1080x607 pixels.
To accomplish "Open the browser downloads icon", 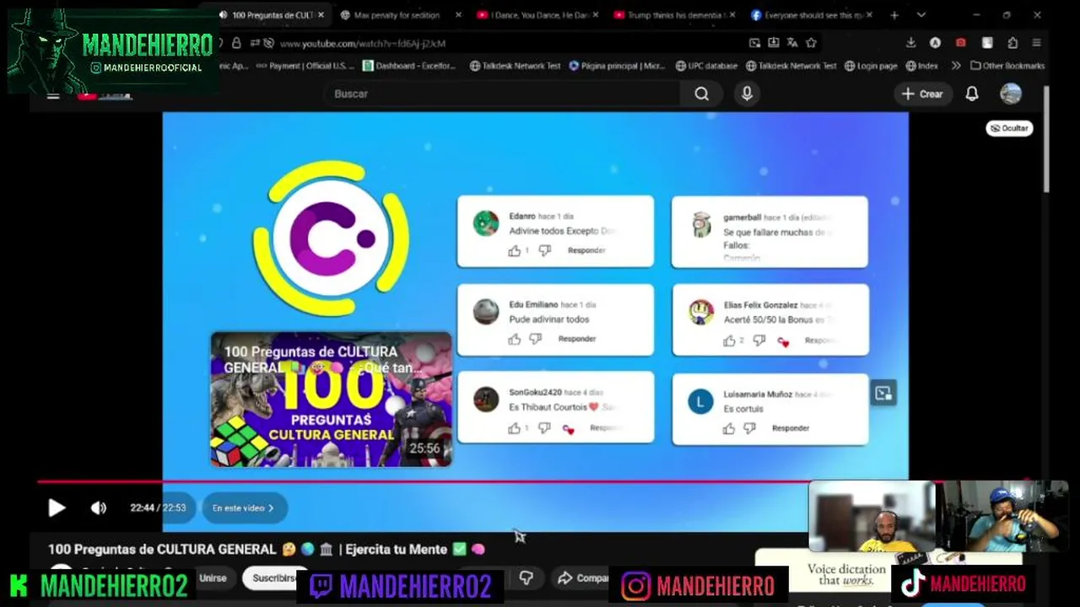I will 910,43.
